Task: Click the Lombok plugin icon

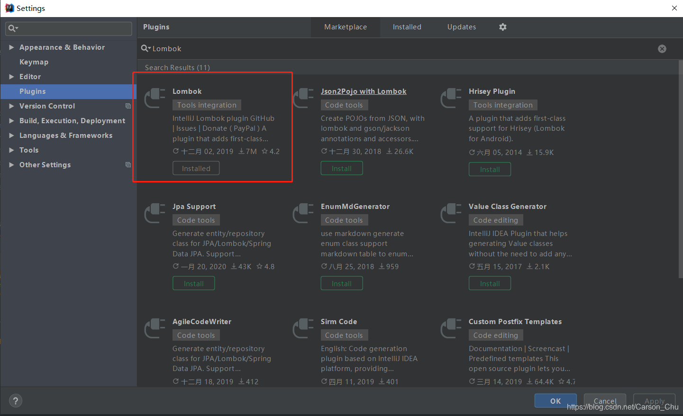Action: point(155,98)
